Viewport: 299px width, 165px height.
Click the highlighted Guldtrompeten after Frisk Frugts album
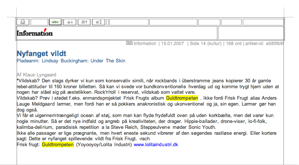(x=182, y=98)
